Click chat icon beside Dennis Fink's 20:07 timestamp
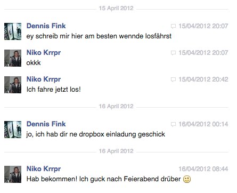The image size is (237, 193). click(173, 26)
